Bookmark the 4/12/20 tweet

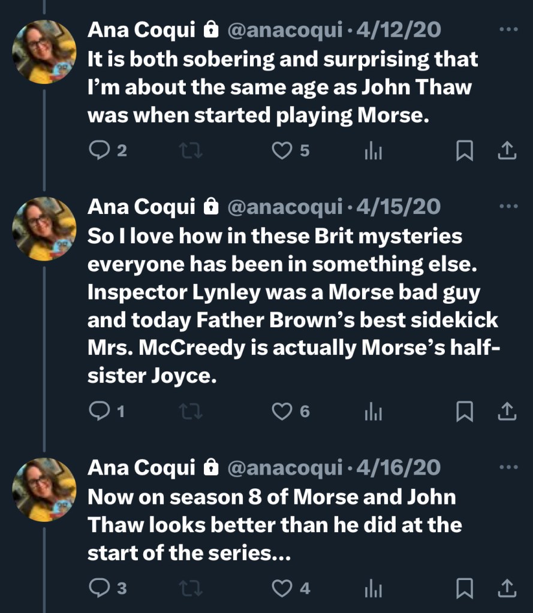click(x=465, y=150)
